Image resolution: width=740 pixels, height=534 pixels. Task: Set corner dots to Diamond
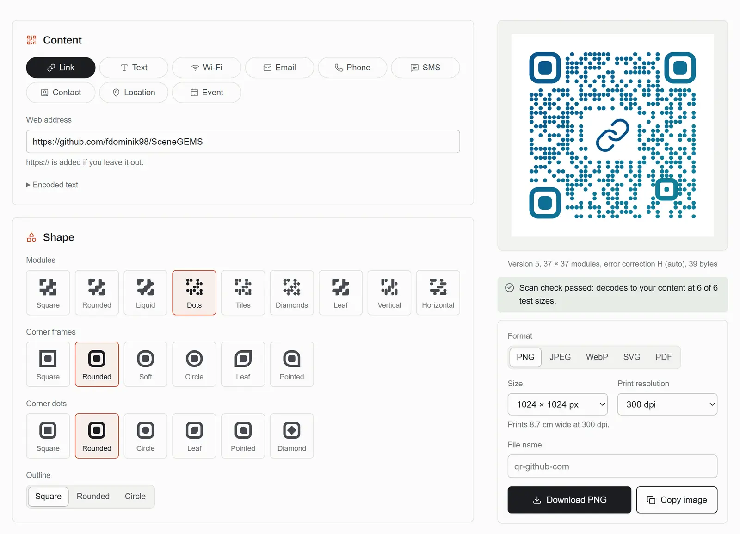pyautogui.click(x=292, y=436)
